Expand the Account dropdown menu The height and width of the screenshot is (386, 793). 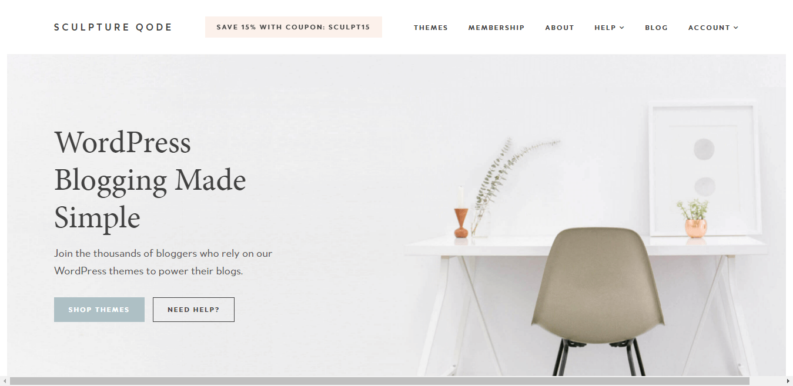713,28
